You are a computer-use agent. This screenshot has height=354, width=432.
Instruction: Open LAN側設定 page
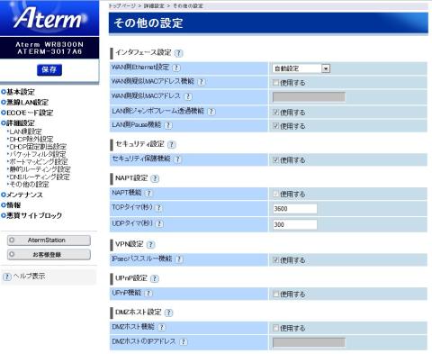pos(25,132)
